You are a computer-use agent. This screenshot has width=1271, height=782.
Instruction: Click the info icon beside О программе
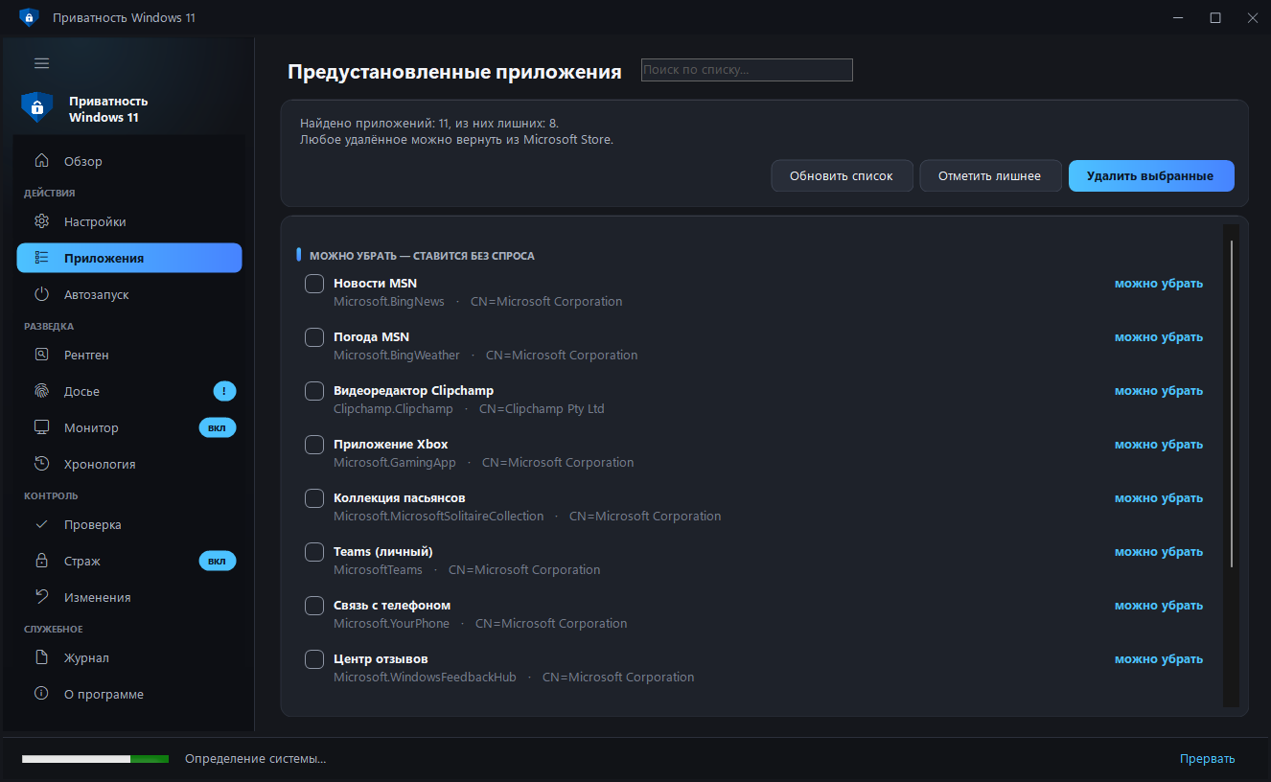[x=41, y=694]
